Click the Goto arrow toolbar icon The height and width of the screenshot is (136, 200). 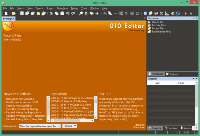pos(97,14)
